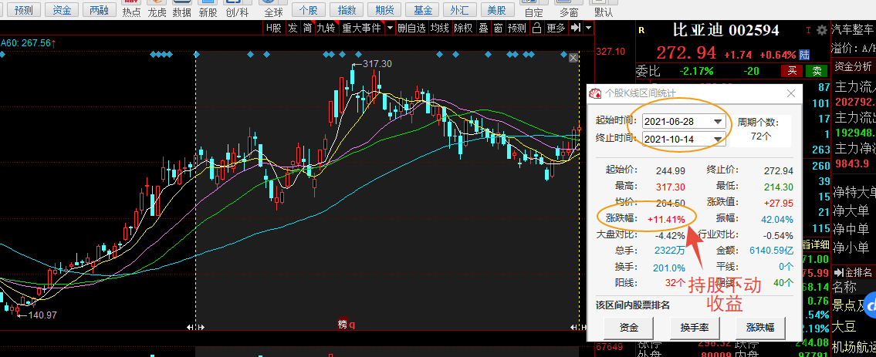Switch to the 指数 tab
876x357 pixels.
(x=347, y=9)
